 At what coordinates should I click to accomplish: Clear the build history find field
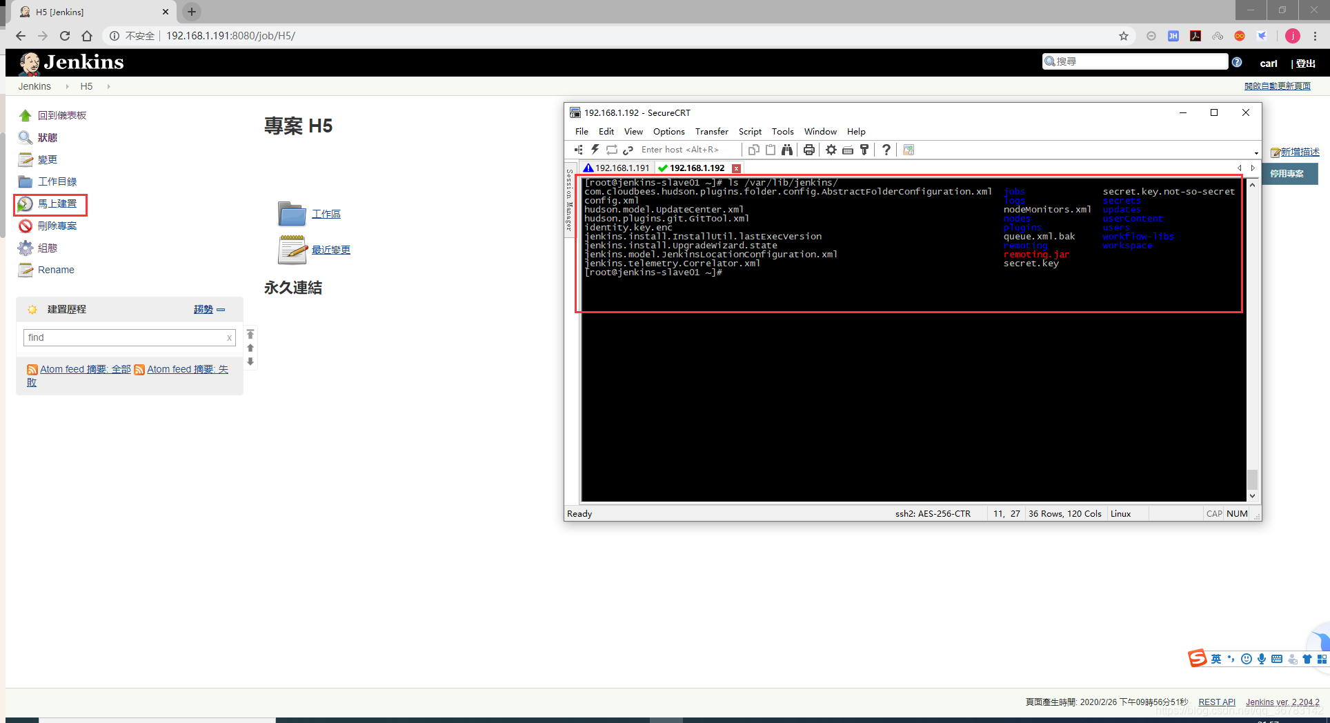click(x=229, y=338)
